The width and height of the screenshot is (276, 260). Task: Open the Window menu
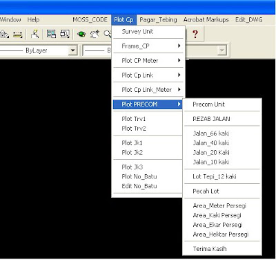(x=10, y=20)
